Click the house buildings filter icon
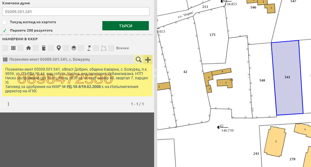Screen dimensions: 311x167 click(29, 48)
